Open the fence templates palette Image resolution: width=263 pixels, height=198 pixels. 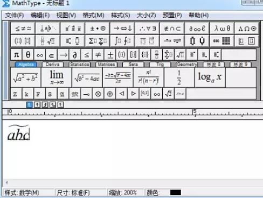pyautogui.click(x=23, y=41)
